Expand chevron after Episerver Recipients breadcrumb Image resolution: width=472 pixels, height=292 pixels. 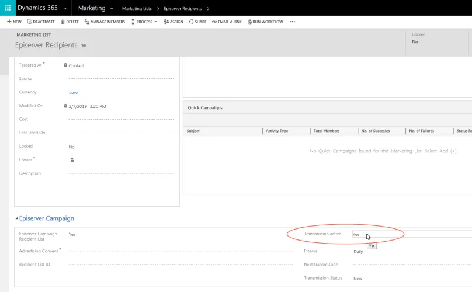pos(208,8)
